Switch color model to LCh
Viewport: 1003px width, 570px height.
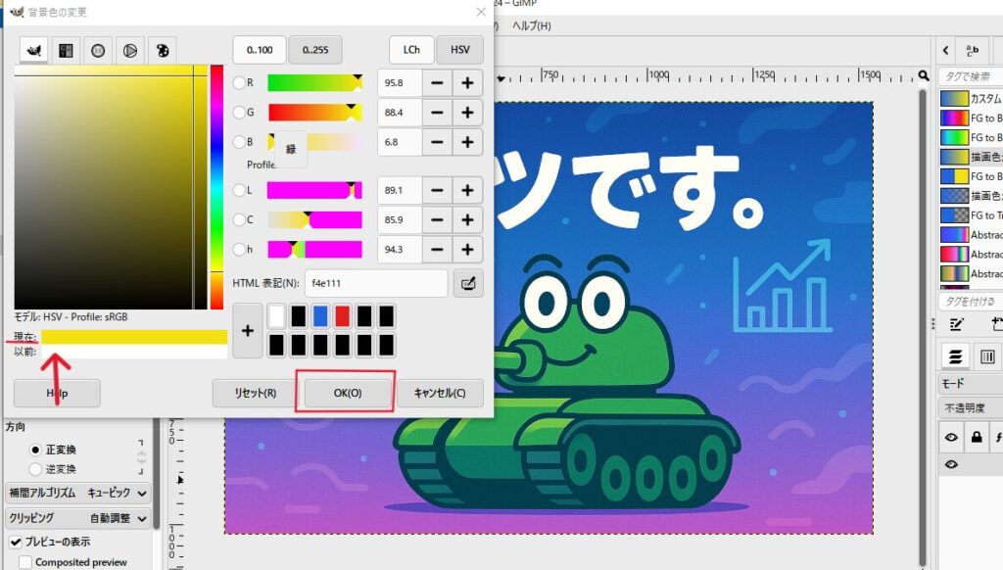click(412, 50)
